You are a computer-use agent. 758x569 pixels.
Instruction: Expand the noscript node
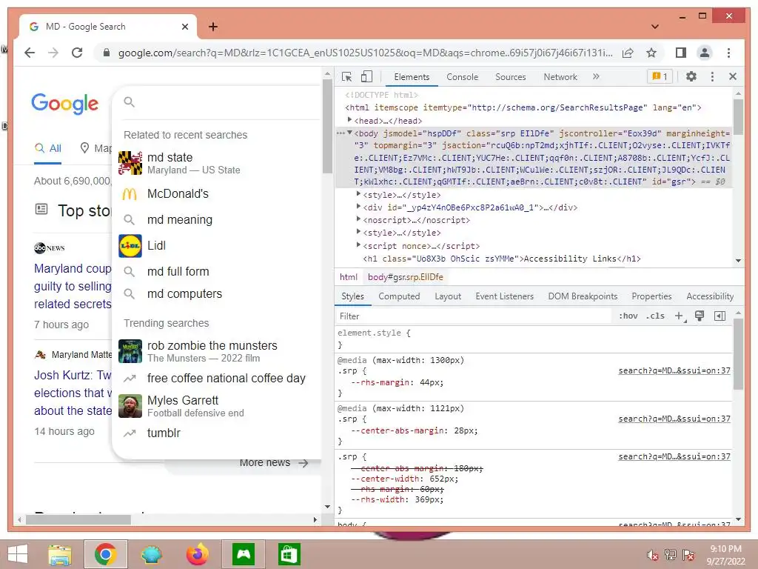(x=358, y=219)
